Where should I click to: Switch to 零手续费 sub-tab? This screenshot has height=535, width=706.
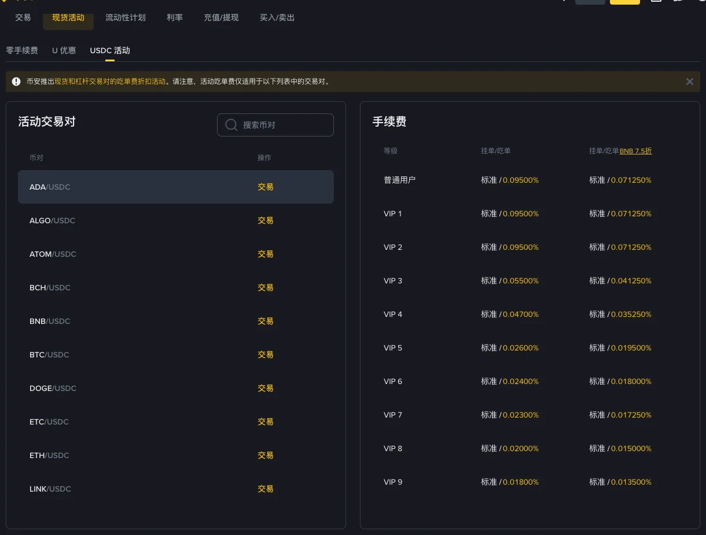pyautogui.click(x=22, y=50)
